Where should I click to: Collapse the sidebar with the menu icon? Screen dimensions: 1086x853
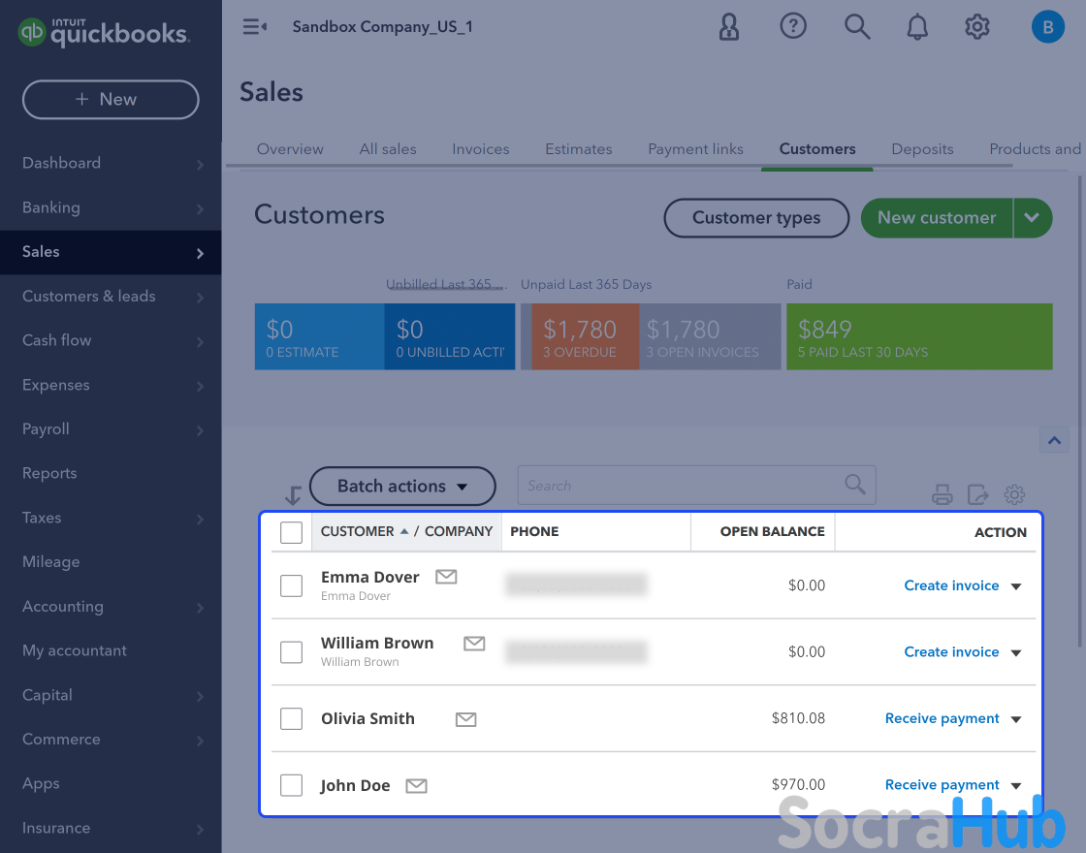(254, 27)
